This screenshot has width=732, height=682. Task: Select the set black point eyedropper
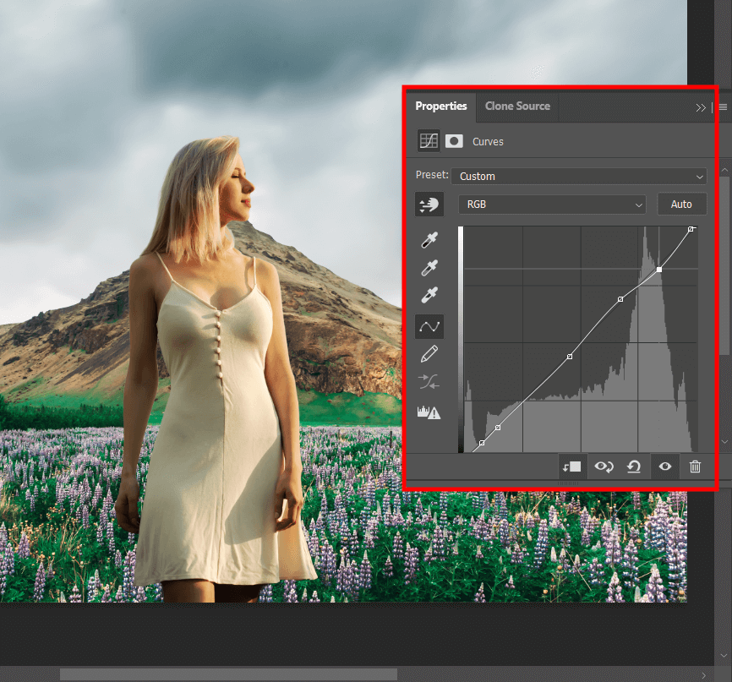429,240
